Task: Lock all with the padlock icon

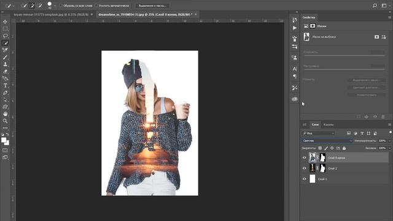Action: click(x=344, y=148)
